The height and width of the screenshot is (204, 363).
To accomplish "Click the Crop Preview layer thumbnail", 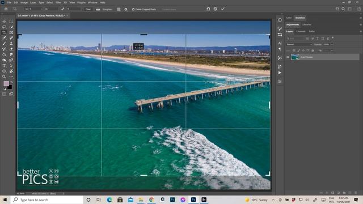I will pos(295,57).
